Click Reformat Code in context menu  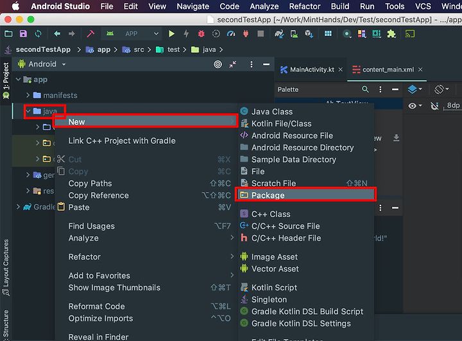[146, 306]
